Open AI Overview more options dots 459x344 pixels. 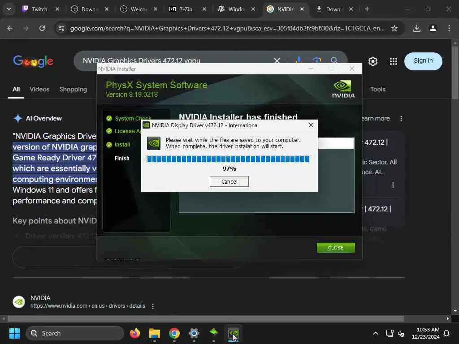tap(401, 118)
